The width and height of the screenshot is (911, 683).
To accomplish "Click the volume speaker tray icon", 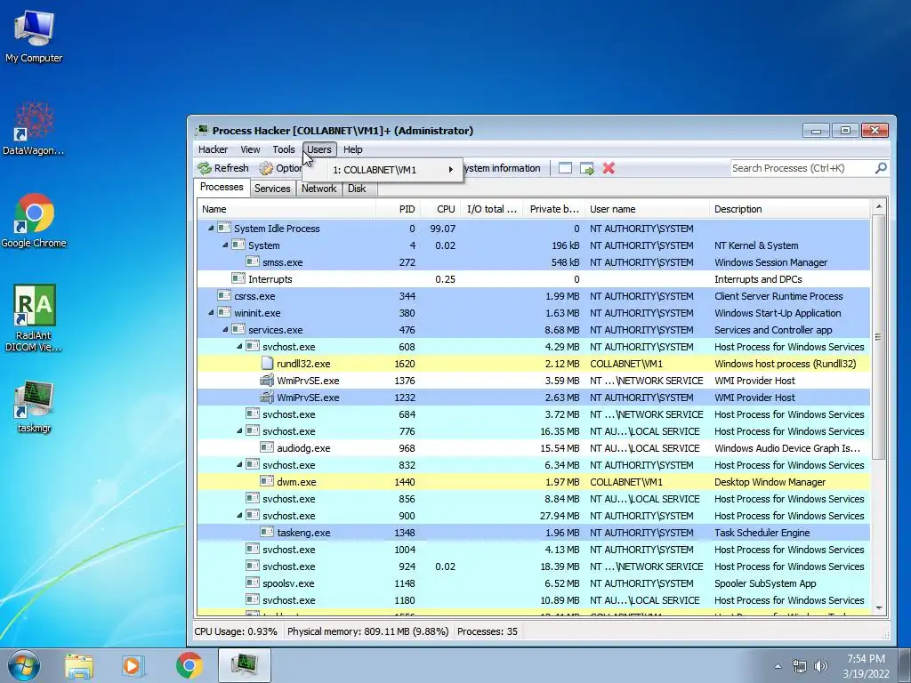I will (x=821, y=666).
